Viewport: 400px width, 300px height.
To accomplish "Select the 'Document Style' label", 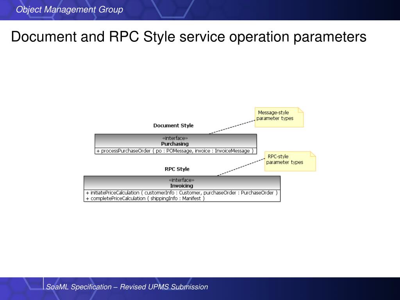I will pos(173,125).
